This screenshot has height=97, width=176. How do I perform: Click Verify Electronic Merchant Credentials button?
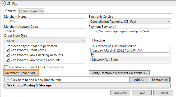pos(119,73)
